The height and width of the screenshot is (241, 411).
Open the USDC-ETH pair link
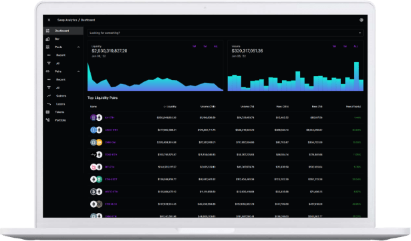point(111,130)
